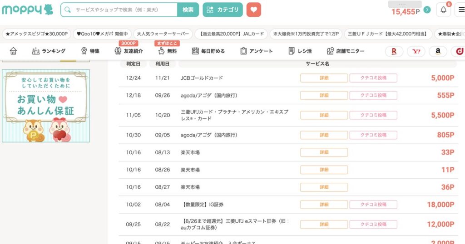This screenshot has height=244, width=465.
Task: Click the 利用日 column header
Action: [162, 63]
